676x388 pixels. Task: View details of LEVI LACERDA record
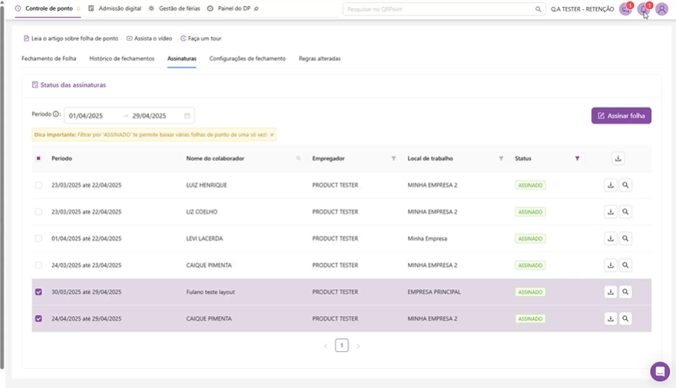point(625,238)
